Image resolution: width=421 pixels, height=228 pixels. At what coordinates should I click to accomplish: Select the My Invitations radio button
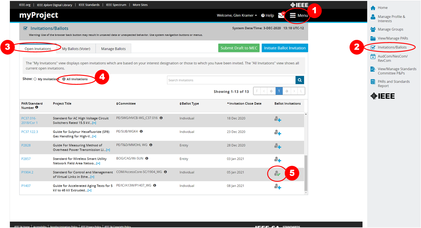[35, 79]
